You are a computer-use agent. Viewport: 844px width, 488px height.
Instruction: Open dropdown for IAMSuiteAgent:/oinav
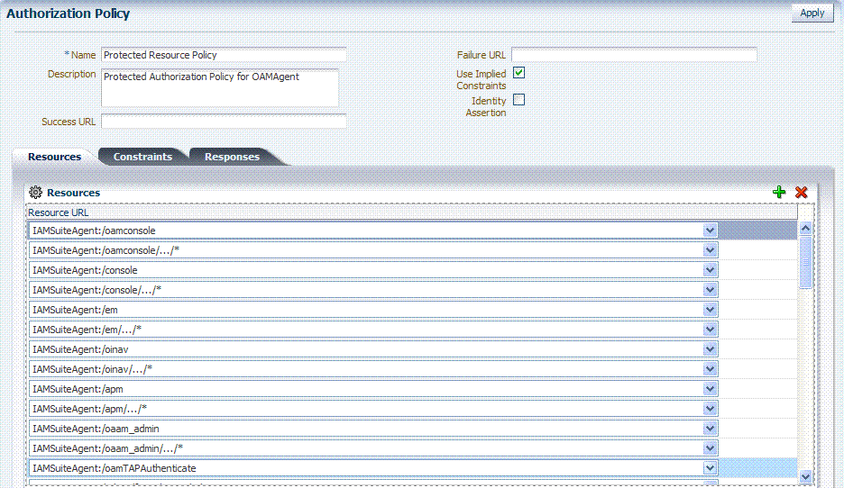coord(710,349)
